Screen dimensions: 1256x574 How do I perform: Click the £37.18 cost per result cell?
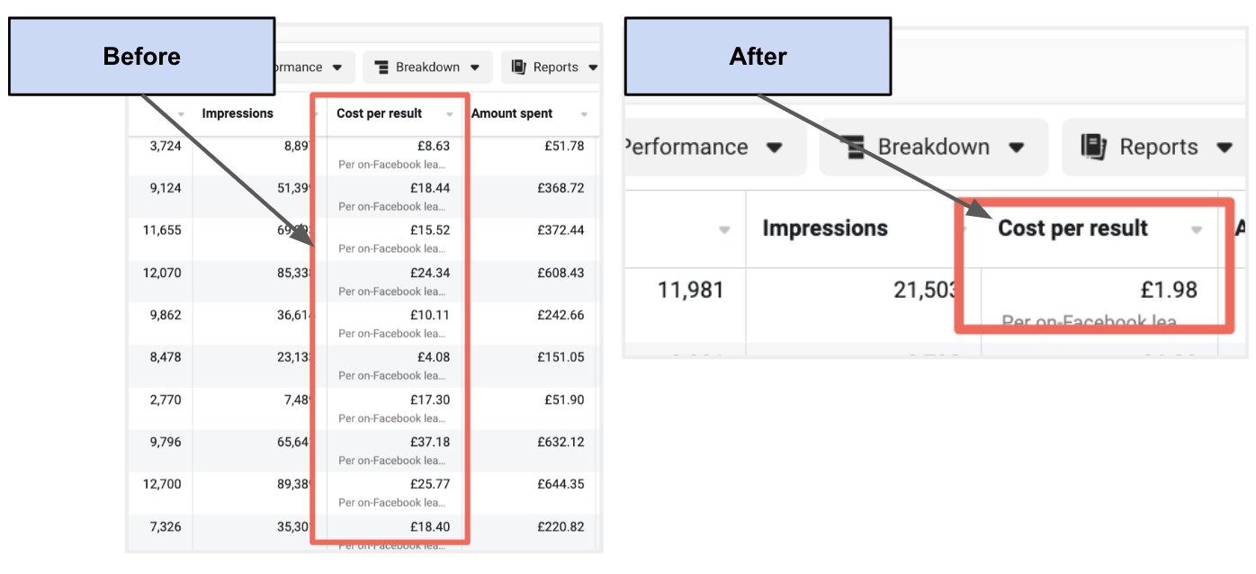(x=430, y=442)
